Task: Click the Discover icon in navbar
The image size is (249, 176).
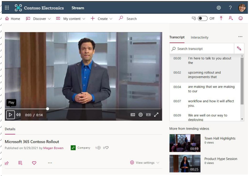Action: click(x=28, y=19)
